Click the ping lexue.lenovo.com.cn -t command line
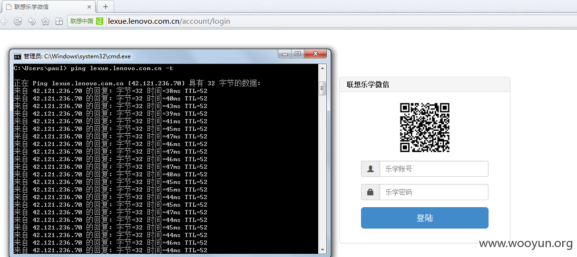Image resolution: width=577 pixels, height=257 pixels. [x=93, y=69]
